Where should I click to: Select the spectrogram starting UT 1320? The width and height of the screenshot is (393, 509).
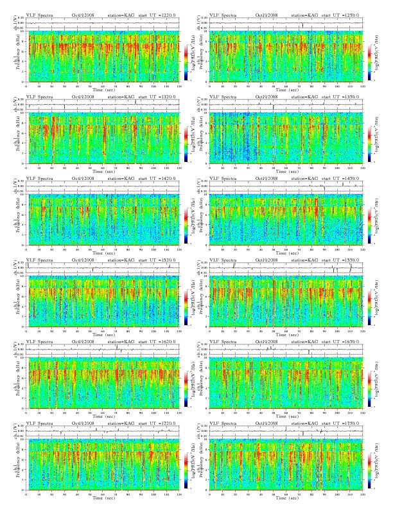coord(103,138)
